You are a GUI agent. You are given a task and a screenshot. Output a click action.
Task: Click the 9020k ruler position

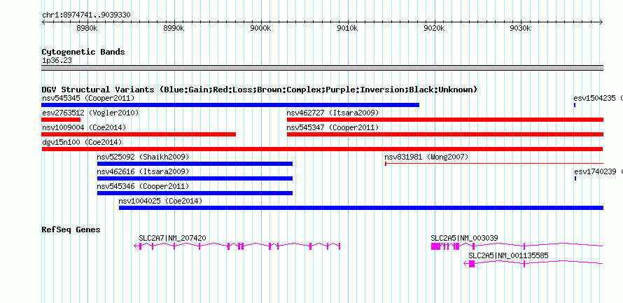point(435,29)
